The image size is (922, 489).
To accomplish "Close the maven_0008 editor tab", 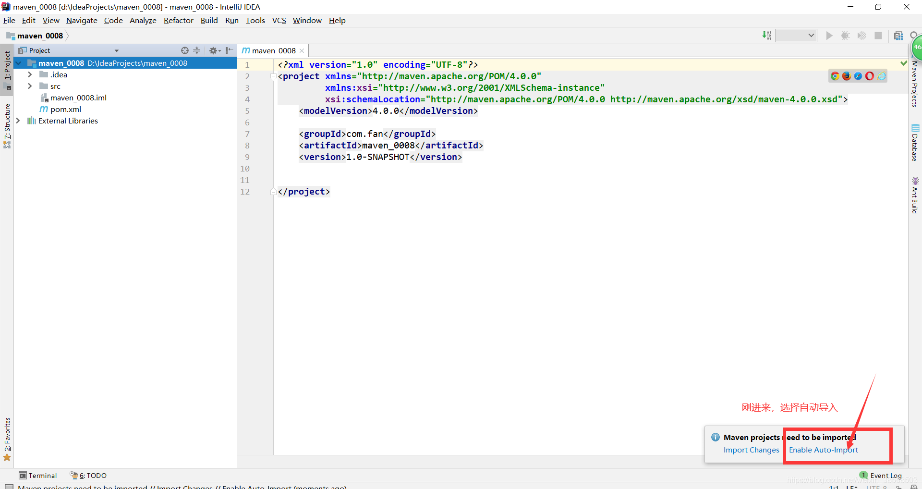I will point(302,51).
